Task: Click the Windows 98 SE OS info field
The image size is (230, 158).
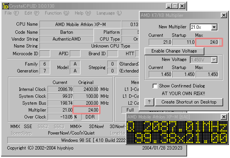Action: (67, 140)
